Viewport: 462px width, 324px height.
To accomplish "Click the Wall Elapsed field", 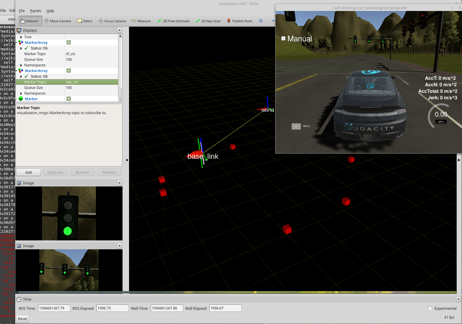I will coord(226,308).
